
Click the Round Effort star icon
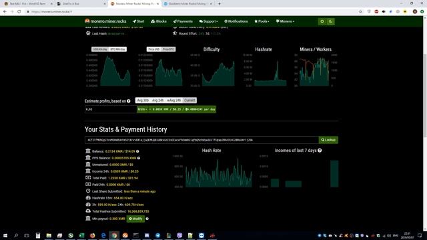point(175,33)
